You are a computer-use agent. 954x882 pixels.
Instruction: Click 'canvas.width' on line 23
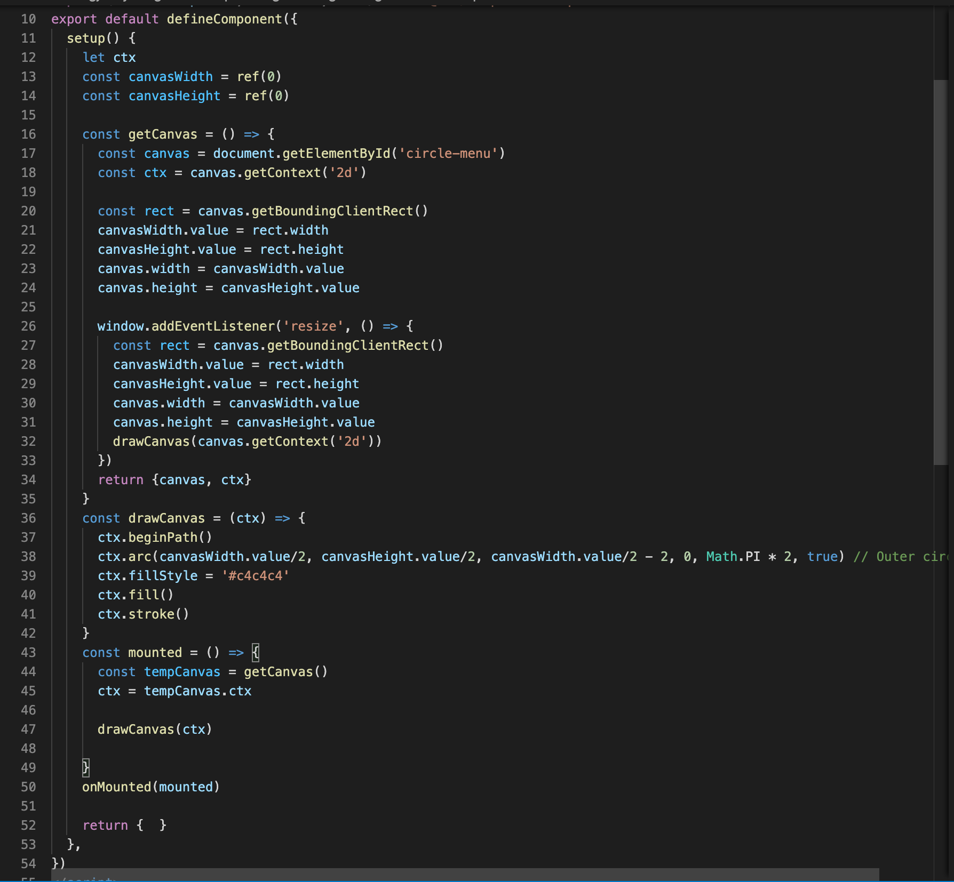[144, 269]
